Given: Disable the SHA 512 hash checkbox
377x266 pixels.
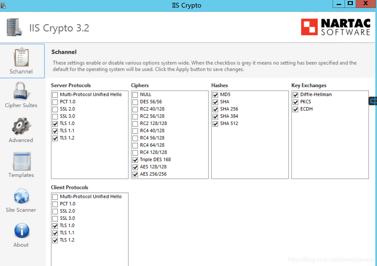Looking at the screenshot, I should [x=215, y=124].
